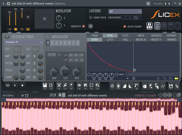182x135 pixels.
Task: Click the scissors slicing tool icon
Action: coord(59,86)
